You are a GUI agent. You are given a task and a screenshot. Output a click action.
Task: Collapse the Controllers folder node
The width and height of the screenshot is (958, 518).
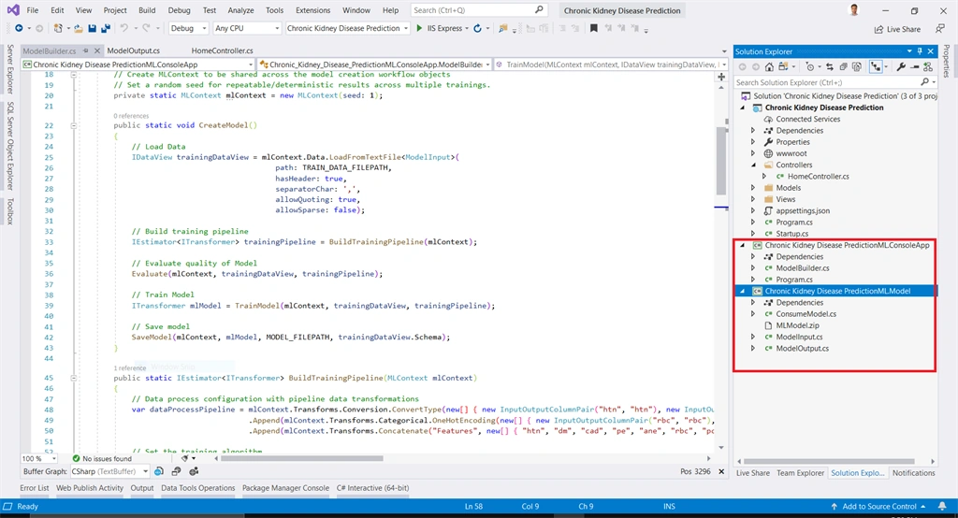(753, 165)
